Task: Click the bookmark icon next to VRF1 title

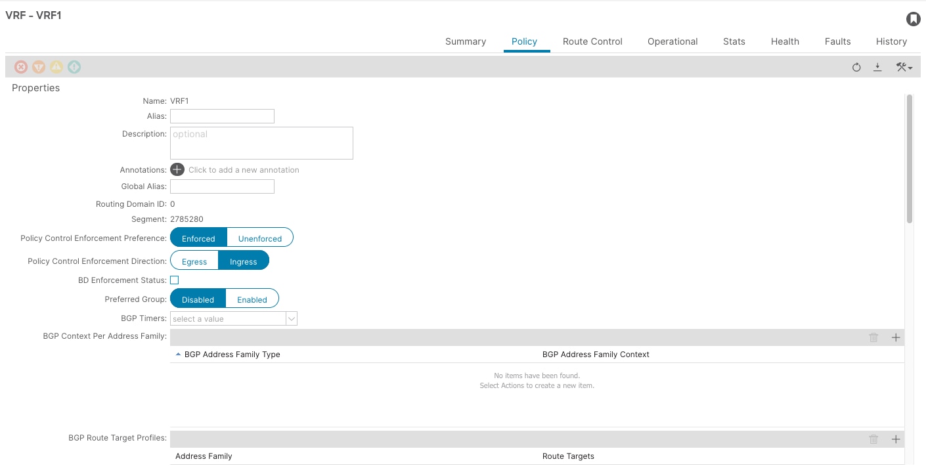Action: pos(913,19)
